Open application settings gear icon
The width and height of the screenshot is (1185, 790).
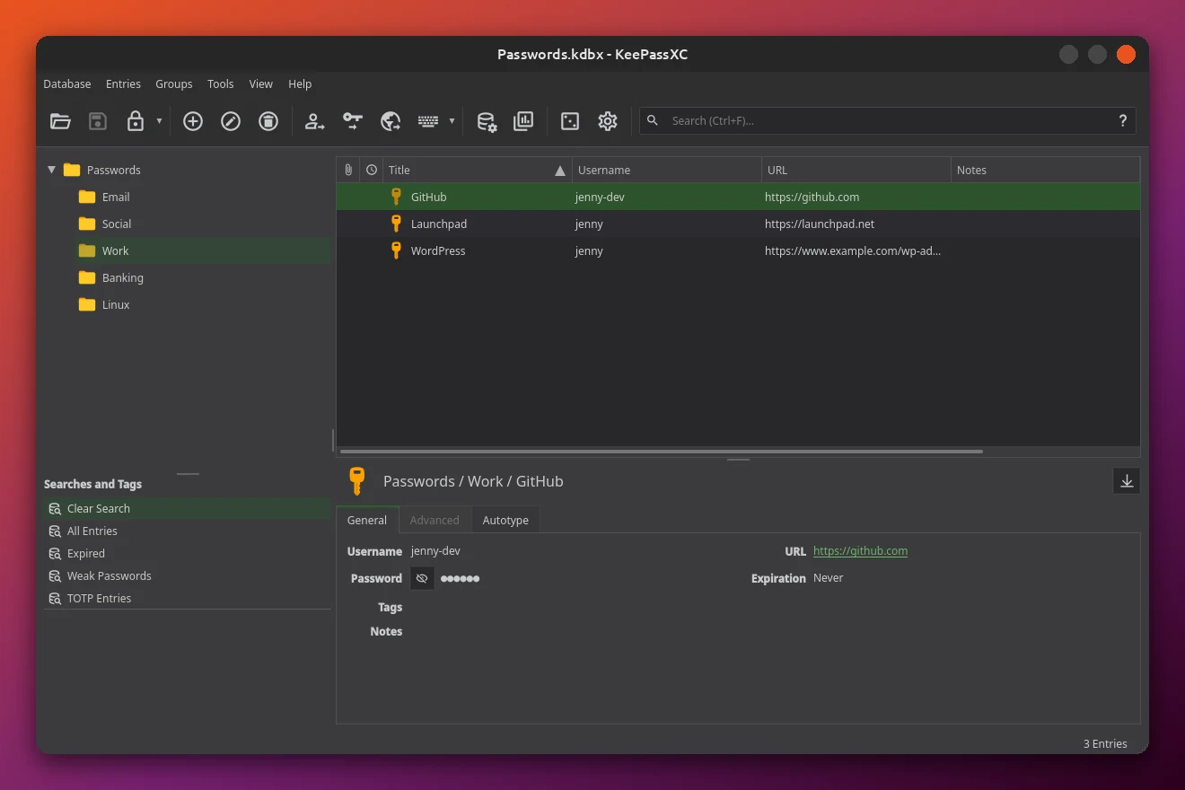608,121
